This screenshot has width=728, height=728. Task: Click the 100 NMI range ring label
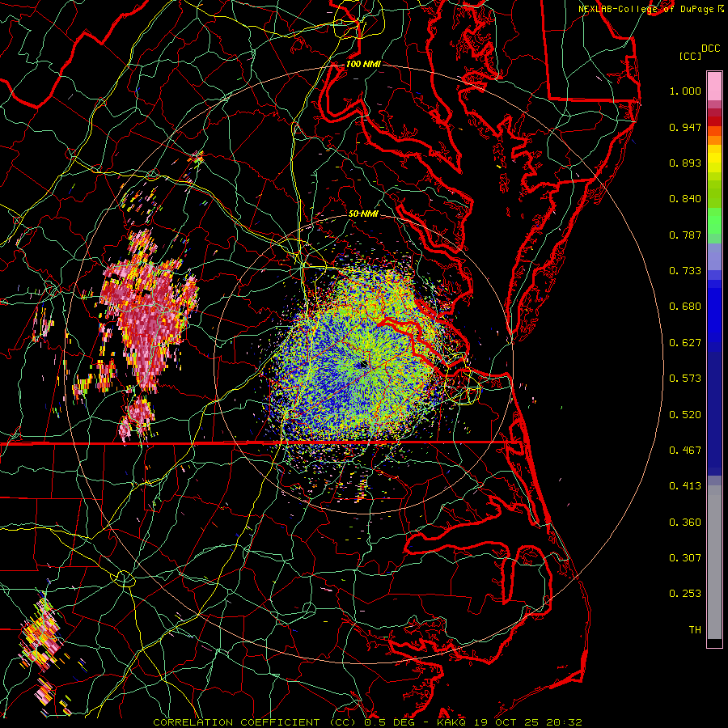pos(363,64)
